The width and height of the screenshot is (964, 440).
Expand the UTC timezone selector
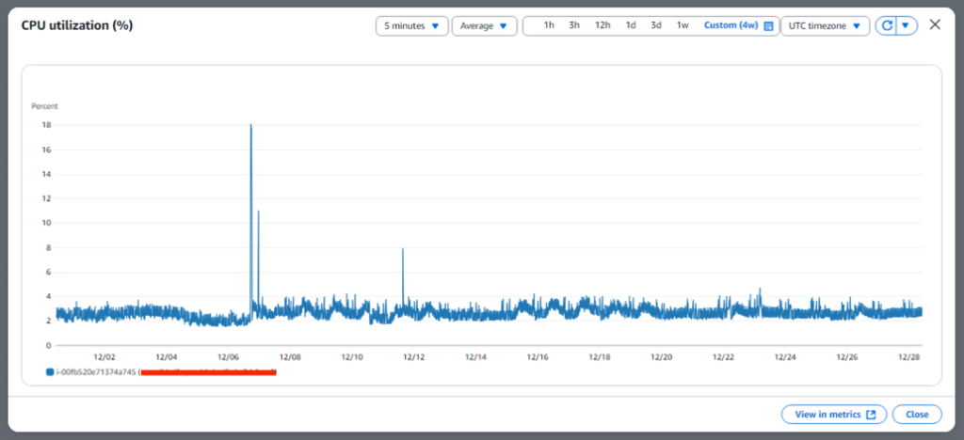tap(825, 26)
